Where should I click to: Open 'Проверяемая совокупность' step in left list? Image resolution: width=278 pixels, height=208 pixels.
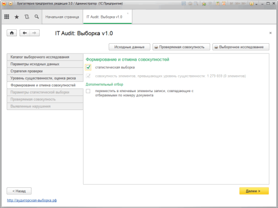coord(45,99)
